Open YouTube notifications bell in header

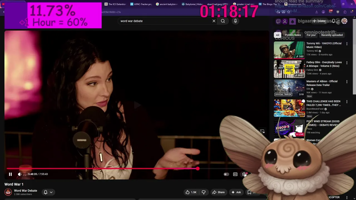333,21
